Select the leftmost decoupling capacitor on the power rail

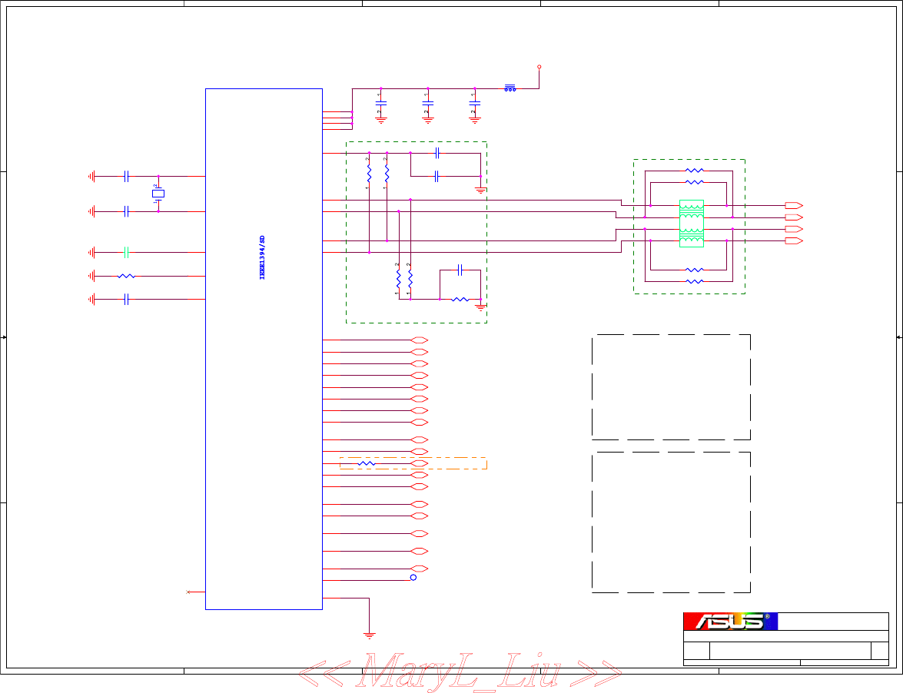[x=380, y=104]
